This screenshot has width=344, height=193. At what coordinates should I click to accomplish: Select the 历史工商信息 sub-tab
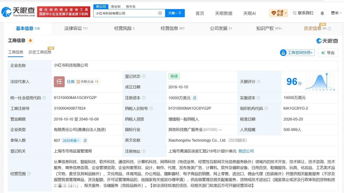click(40, 52)
